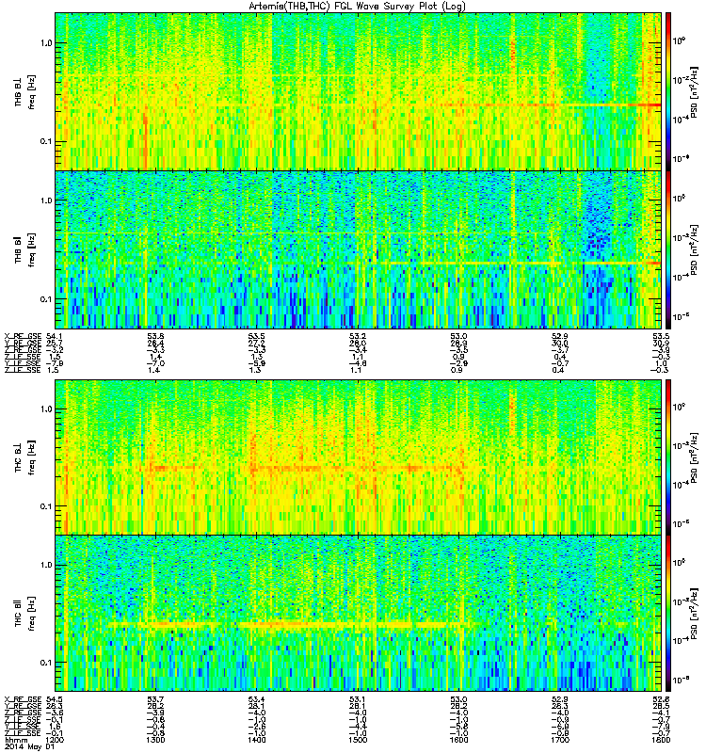The image size is (706, 753).
Task: Click the '2014 May 01' date label
Action: click(x=29, y=746)
